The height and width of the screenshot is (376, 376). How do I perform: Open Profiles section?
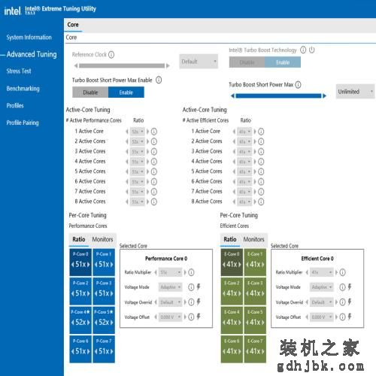tap(15, 105)
